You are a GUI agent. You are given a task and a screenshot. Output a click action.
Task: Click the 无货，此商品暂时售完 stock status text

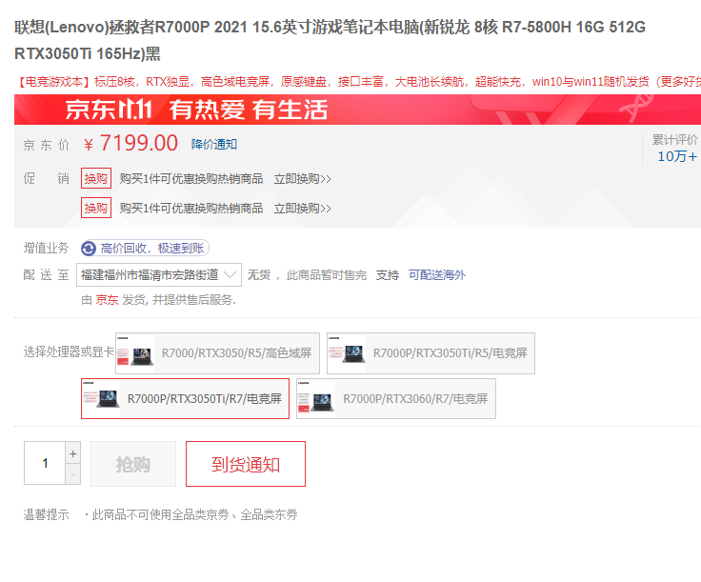[x=307, y=275]
